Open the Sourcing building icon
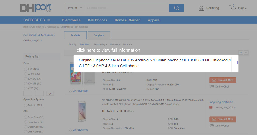Image resolution: width=257 pixels, height=135 pixels. [x=201, y=8]
